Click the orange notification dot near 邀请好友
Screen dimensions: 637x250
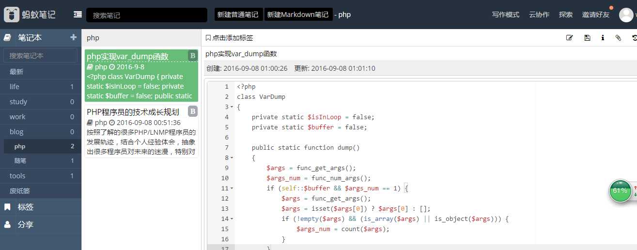[611, 8]
